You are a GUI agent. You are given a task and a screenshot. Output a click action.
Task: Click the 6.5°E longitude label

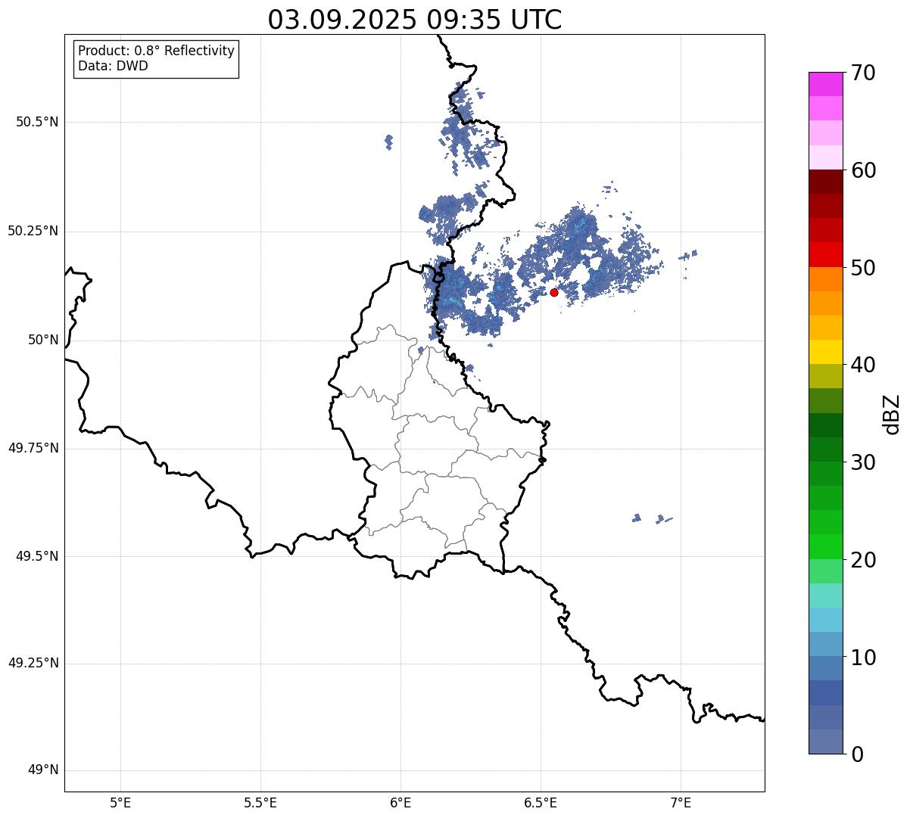[541, 802]
